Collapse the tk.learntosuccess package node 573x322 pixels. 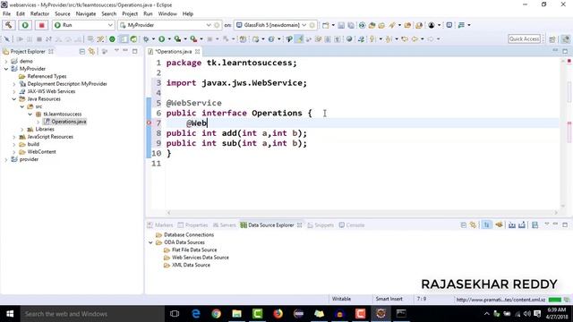tap(30, 114)
